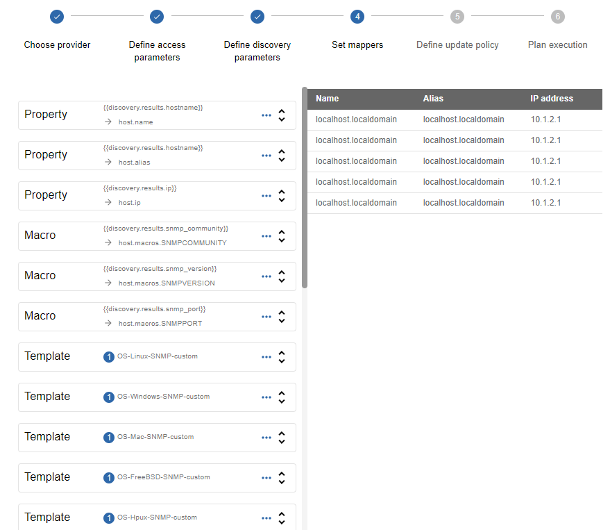
Task: Go to Choose provider step
Action: pyautogui.click(x=58, y=16)
